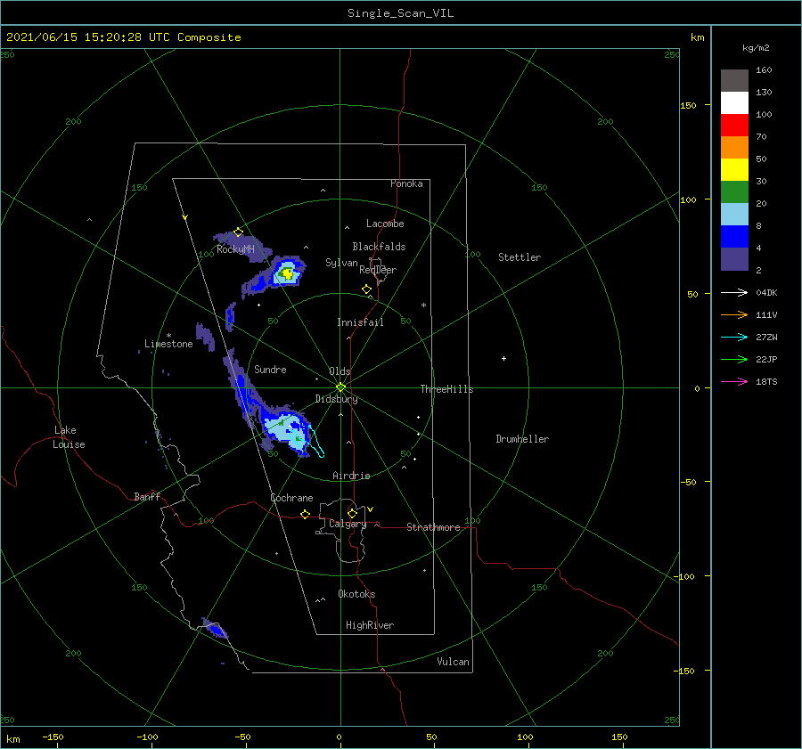Click the kg/m2 legend unit label
Screen dimensions: 802x749
(x=756, y=48)
